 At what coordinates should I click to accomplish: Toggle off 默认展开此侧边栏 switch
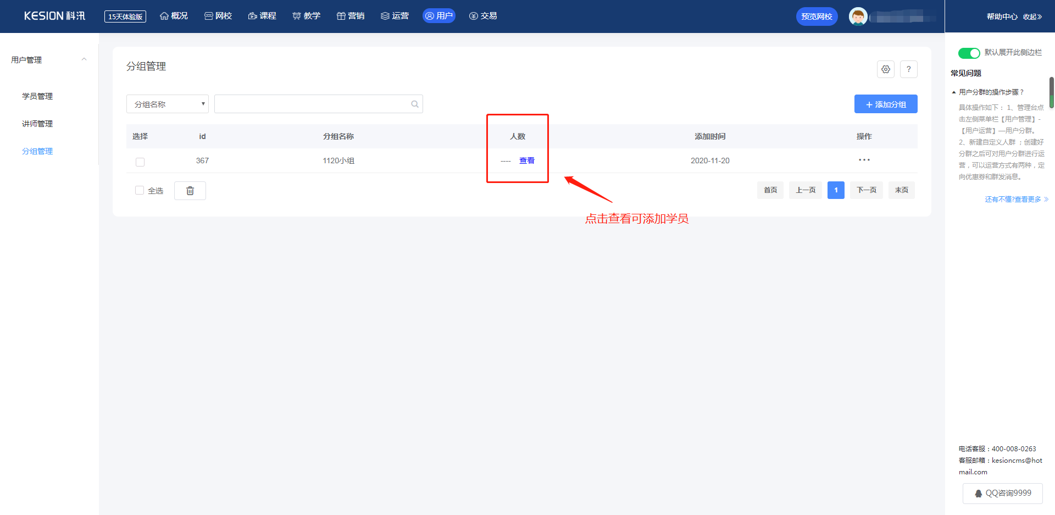pos(969,53)
